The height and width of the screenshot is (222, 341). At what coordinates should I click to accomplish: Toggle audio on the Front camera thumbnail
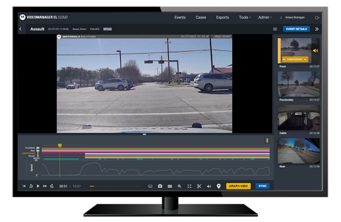point(316,50)
